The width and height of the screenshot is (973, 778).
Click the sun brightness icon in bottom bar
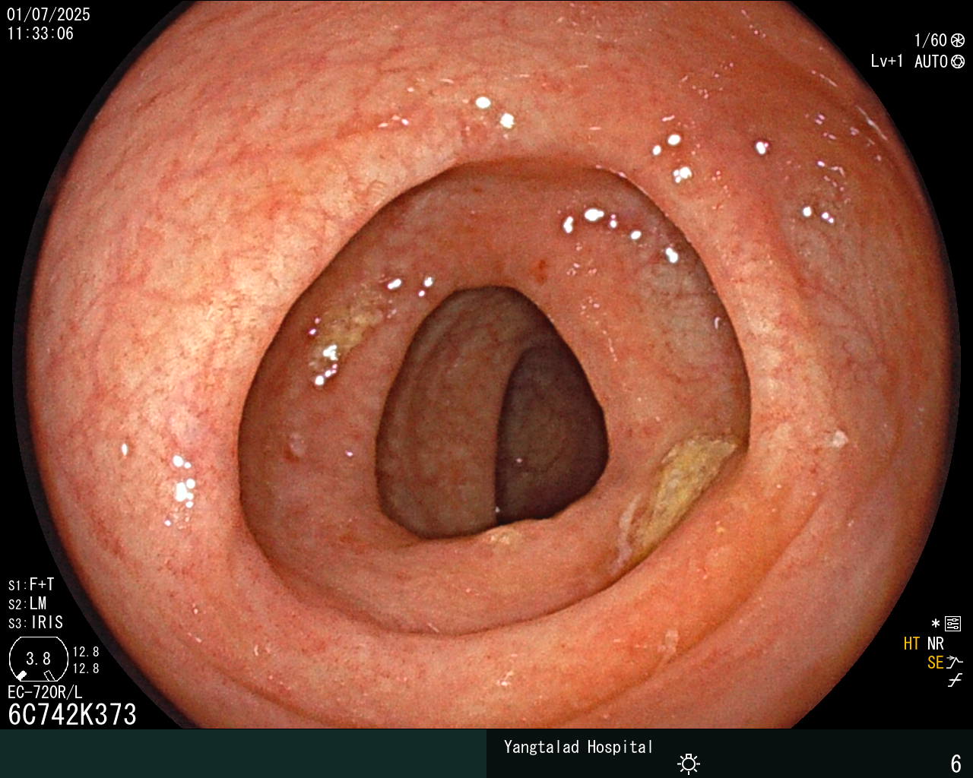(x=689, y=764)
